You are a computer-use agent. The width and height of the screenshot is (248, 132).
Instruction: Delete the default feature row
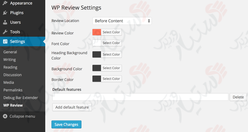(238, 97)
